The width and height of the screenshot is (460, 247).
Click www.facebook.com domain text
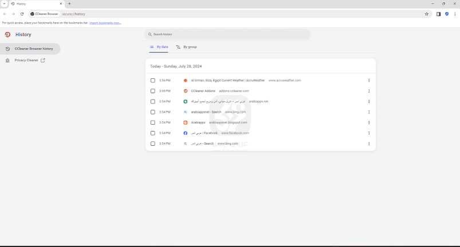pyautogui.click(x=235, y=133)
